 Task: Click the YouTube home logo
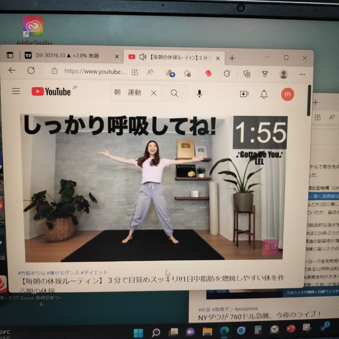(x=51, y=92)
